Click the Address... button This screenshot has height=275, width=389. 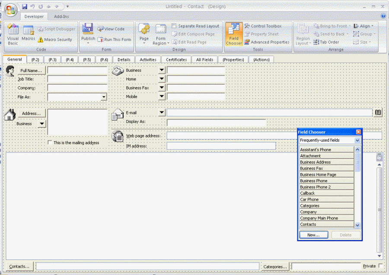coord(32,114)
